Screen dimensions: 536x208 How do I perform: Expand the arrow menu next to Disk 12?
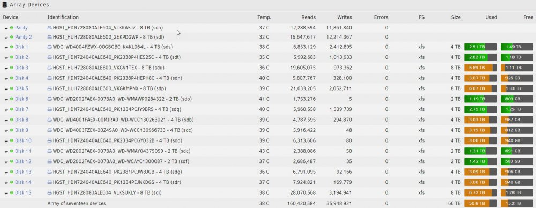pyautogui.click(x=6, y=162)
